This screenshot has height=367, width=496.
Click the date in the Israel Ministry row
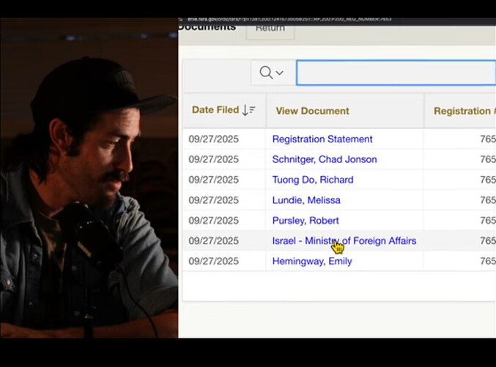coord(213,241)
